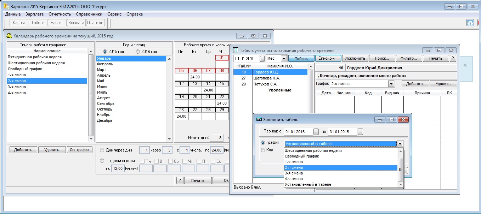Choose the Код radio option

[263, 150]
